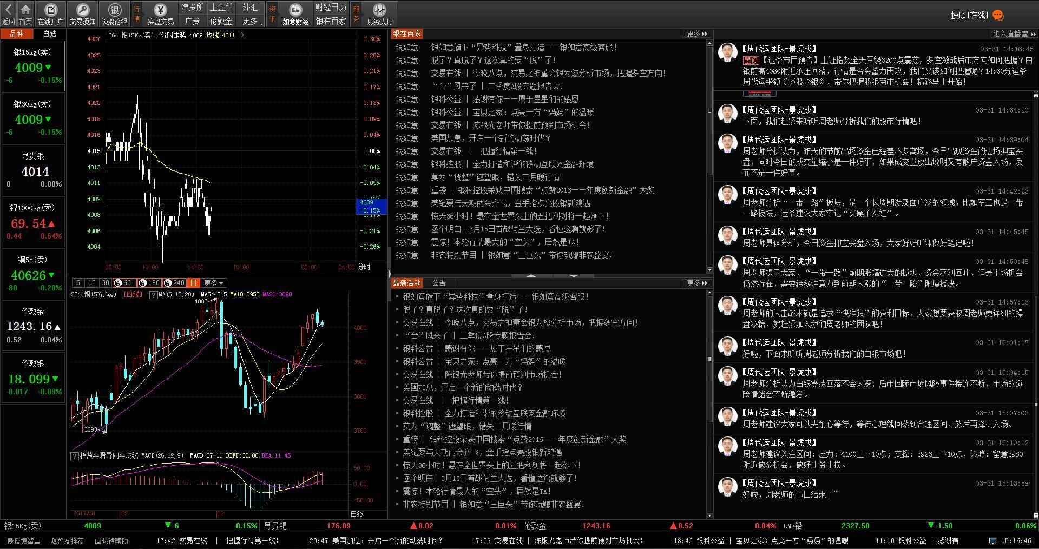Expand the 更多 chart period dropdown
This screenshot has width=1039, height=549.
tap(214, 283)
